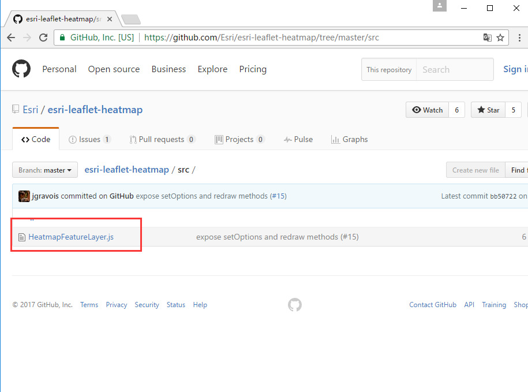This screenshot has height=392, width=528.
Task: Click jgravois avatar thumbnail
Action: [24, 196]
